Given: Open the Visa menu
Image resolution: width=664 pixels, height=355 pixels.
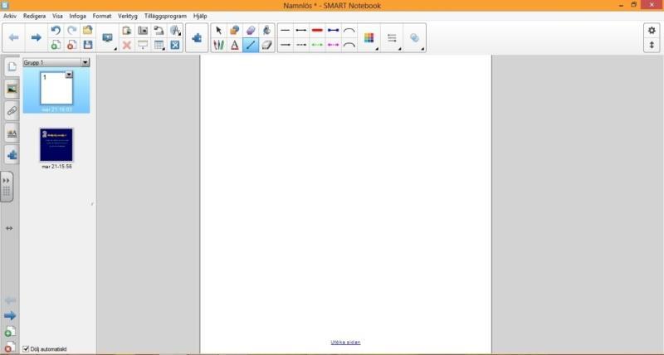Looking at the screenshot, I should tap(57, 16).
